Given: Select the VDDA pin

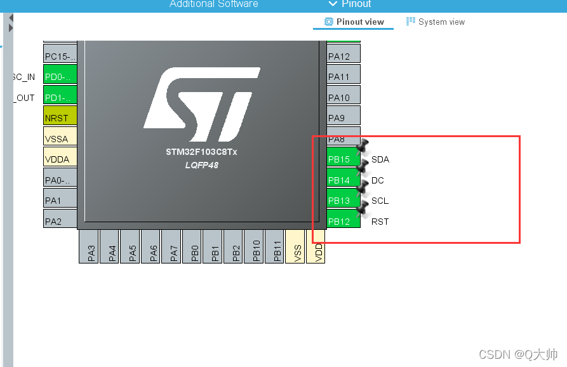Looking at the screenshot, I should (60, 157).
